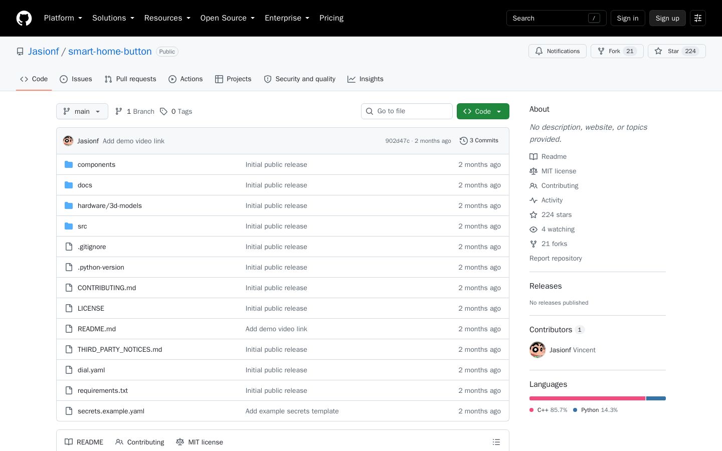The height and width of the screenshot is (451, 722).
Task: Open commit message 'Add example secrets template'
Action: tap(292, 411)
